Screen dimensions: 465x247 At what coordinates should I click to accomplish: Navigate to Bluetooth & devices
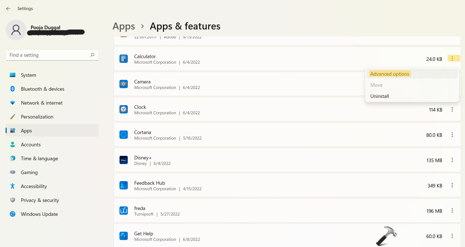42,89
